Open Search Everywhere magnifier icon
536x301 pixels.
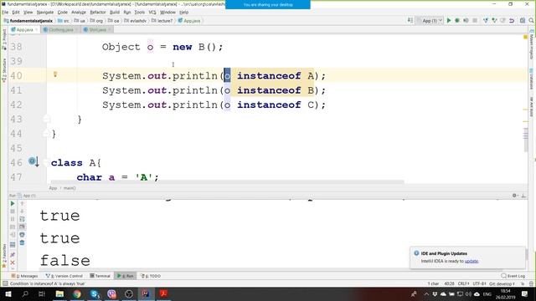pos(531,20)
